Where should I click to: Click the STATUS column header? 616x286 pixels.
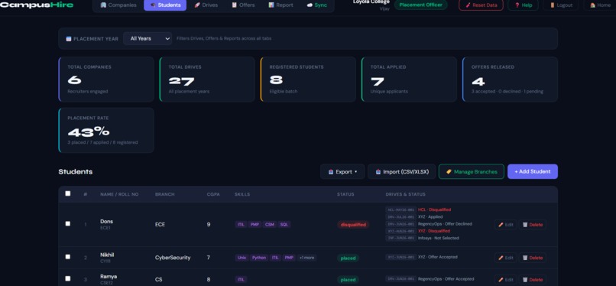[345, 194]
